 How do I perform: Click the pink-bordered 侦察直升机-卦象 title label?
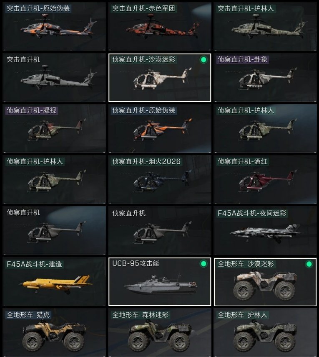pyautogui.click(x=243, y=60)
